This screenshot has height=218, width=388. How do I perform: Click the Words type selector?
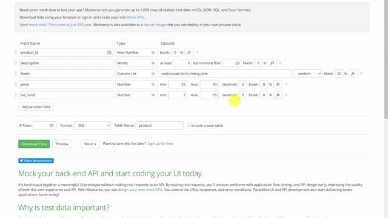(136, 63)
